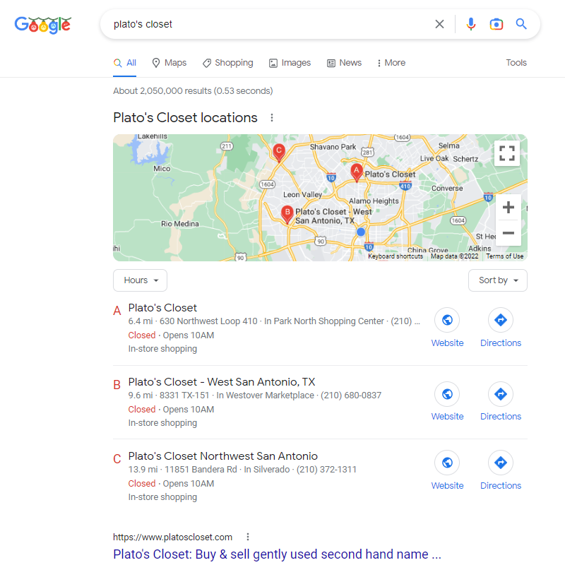Open Plato's Closet Buy & sell result link
The width and height of the screenshot is (565, 565).
277,554
